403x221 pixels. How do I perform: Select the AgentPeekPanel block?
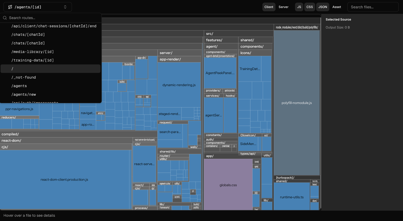tap(220, 73)
